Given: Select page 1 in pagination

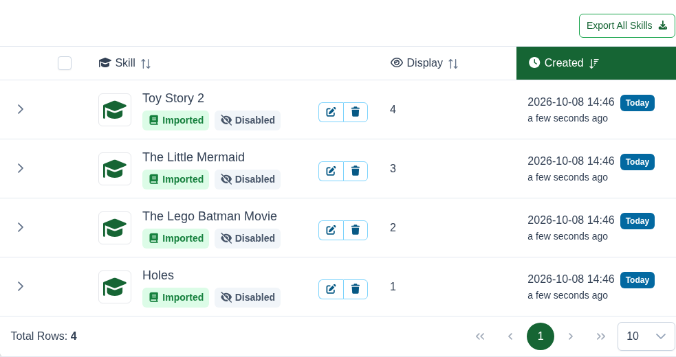Looking at the screenshot, I should (541, 336).
